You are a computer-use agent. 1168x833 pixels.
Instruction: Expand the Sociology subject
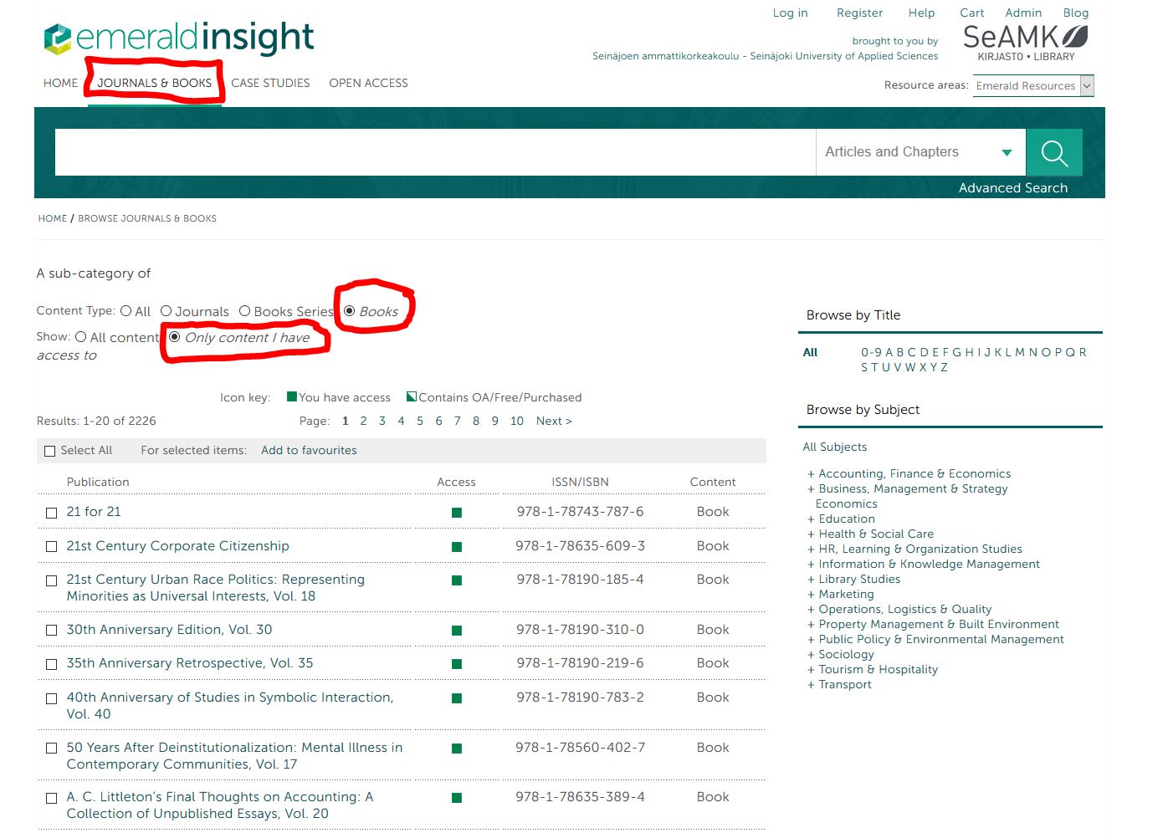pos(811,655)
